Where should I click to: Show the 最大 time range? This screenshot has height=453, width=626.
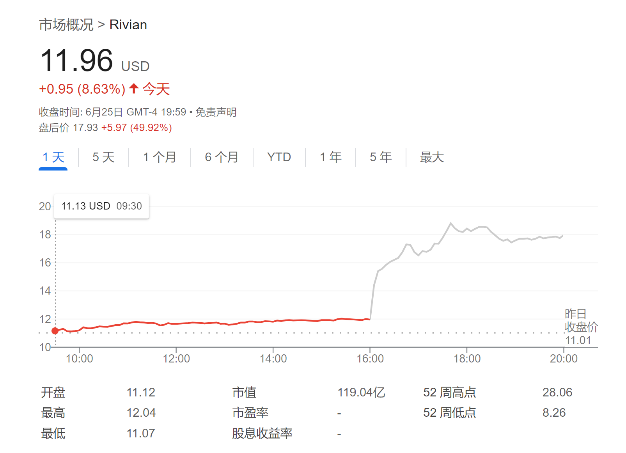pos(432,157)
